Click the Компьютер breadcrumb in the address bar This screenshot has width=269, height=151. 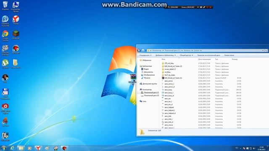point(157,50)
